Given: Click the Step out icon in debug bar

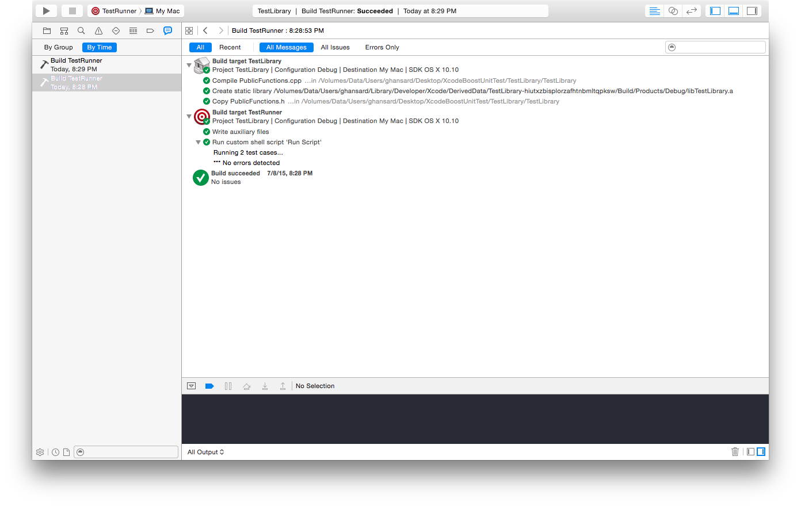Looking at the screenshot, I should click(x=283, y=386).
